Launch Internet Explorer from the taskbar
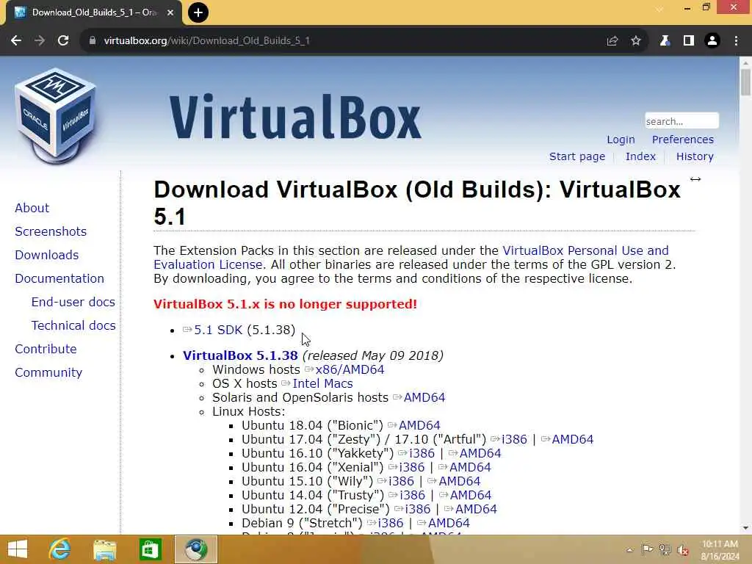Viewport: 752px width, 564px height. pyautogui.click(x=59, y=549)
